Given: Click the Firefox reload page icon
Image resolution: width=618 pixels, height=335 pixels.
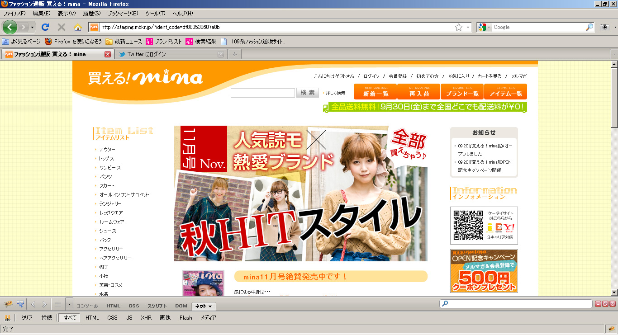Looking at the screenshot, I should click(x=45, y=27).
